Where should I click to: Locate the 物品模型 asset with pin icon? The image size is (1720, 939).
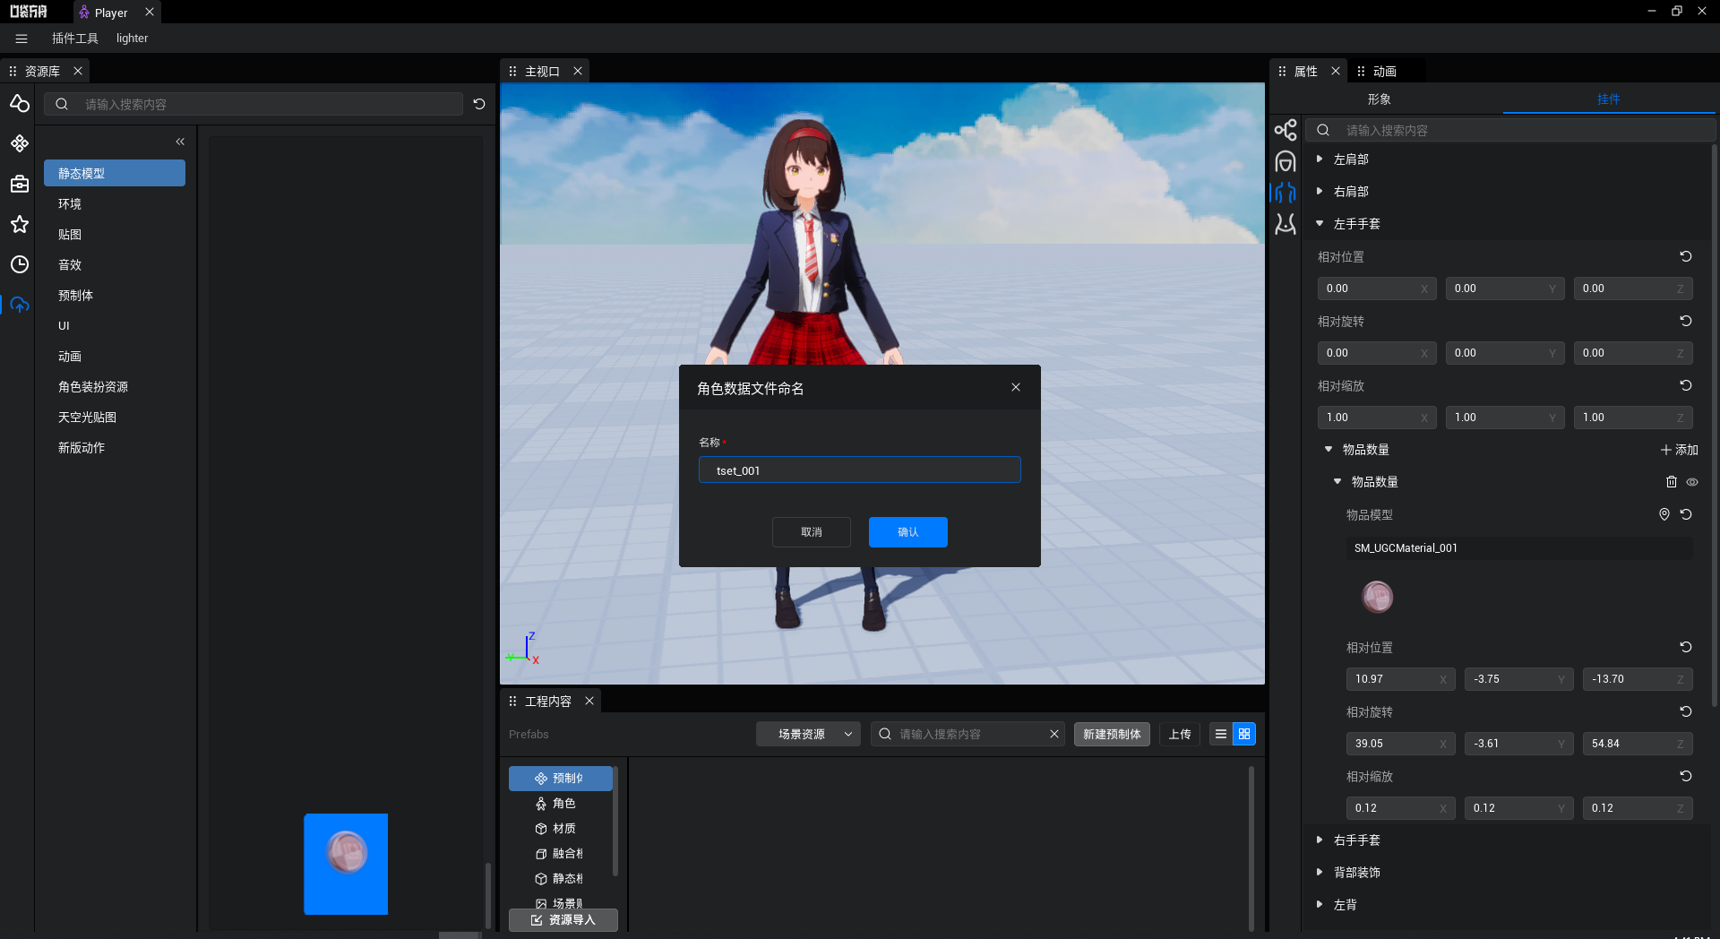[1664, 514]
